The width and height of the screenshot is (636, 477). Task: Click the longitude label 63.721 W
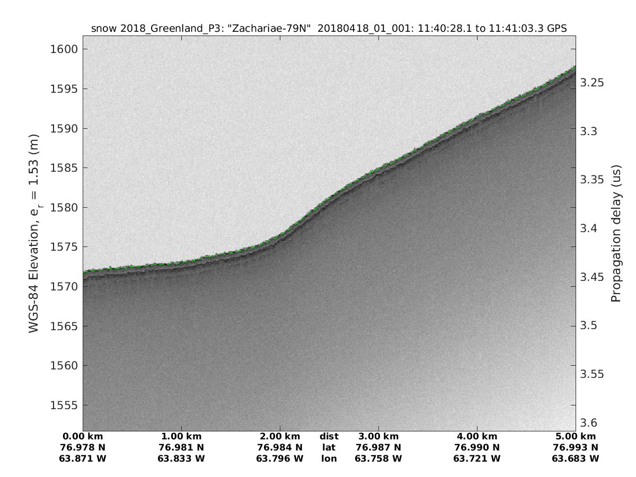coord(477,458)
